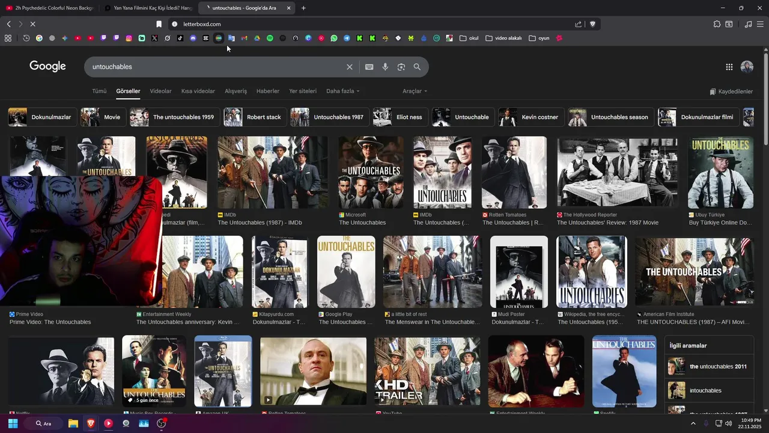Open The Hollywood Reporter review image

(618, 173)
